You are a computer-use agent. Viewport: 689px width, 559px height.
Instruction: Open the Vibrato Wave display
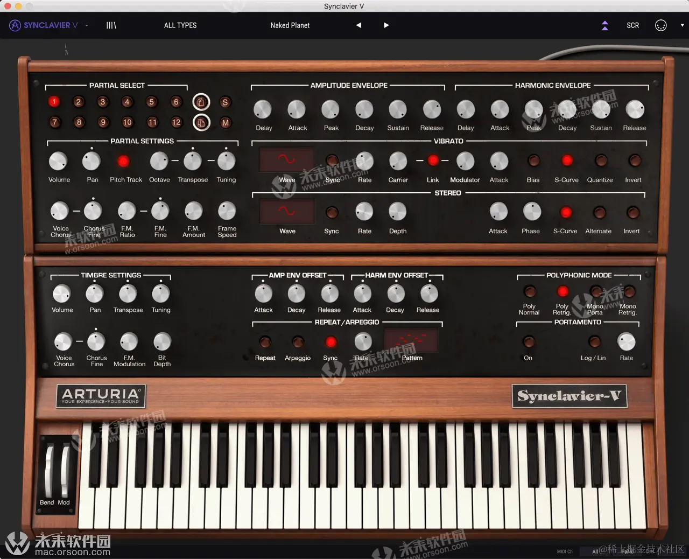[287, 159]
